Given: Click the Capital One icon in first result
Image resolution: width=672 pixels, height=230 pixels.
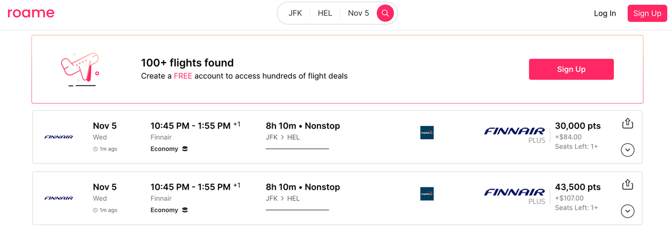Looking at the screenshot, I should click(427, 133).
